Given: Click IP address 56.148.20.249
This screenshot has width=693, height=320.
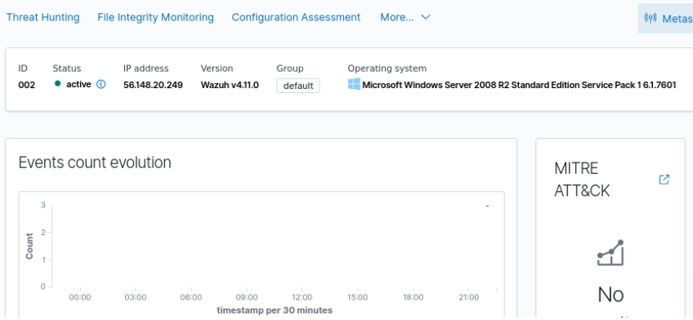Looking at the screenshot, I should [153, 85].
